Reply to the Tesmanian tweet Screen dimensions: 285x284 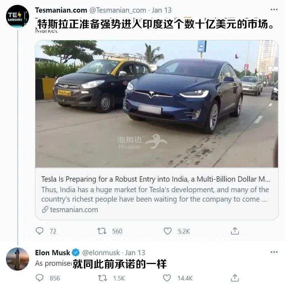(40, 231)
